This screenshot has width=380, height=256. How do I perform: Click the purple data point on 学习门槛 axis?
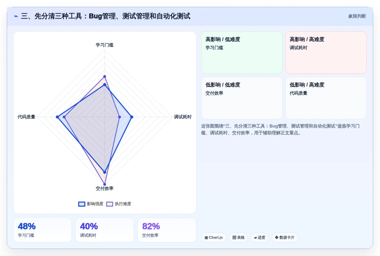(105, 77)
